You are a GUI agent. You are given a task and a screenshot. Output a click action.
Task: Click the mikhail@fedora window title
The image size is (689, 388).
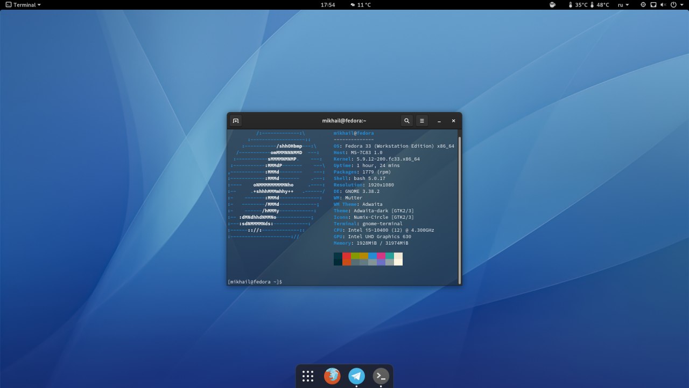coord(344,121)
